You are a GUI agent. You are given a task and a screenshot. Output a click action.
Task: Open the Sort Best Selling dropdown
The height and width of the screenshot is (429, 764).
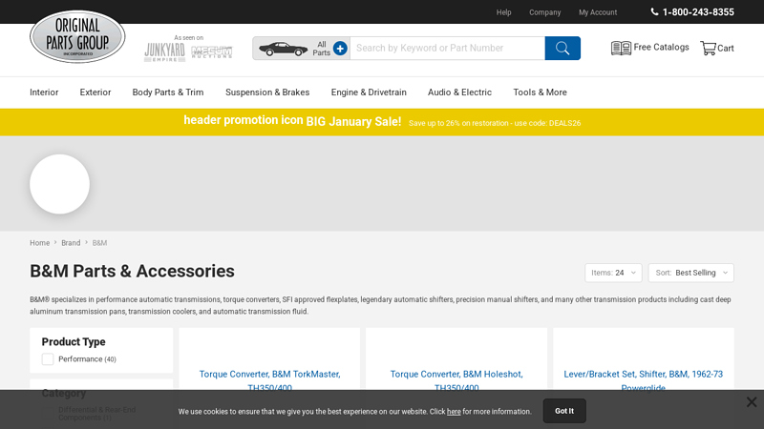690,273
